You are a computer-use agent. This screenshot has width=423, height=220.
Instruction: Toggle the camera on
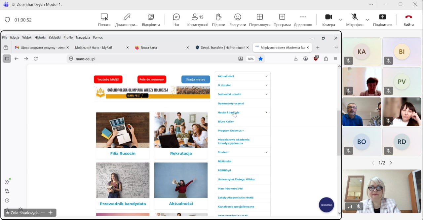tap(328, 20)
